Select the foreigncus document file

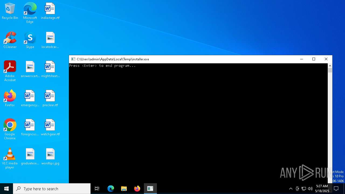point(30,128)
